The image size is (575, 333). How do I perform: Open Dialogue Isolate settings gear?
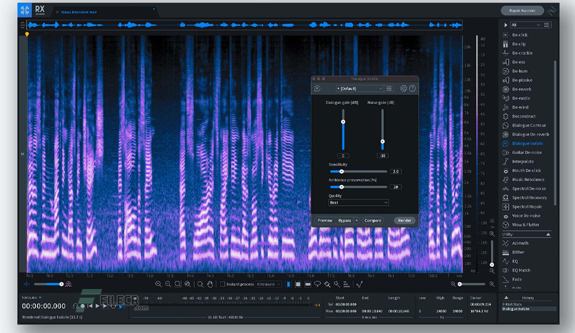[403, 88]
